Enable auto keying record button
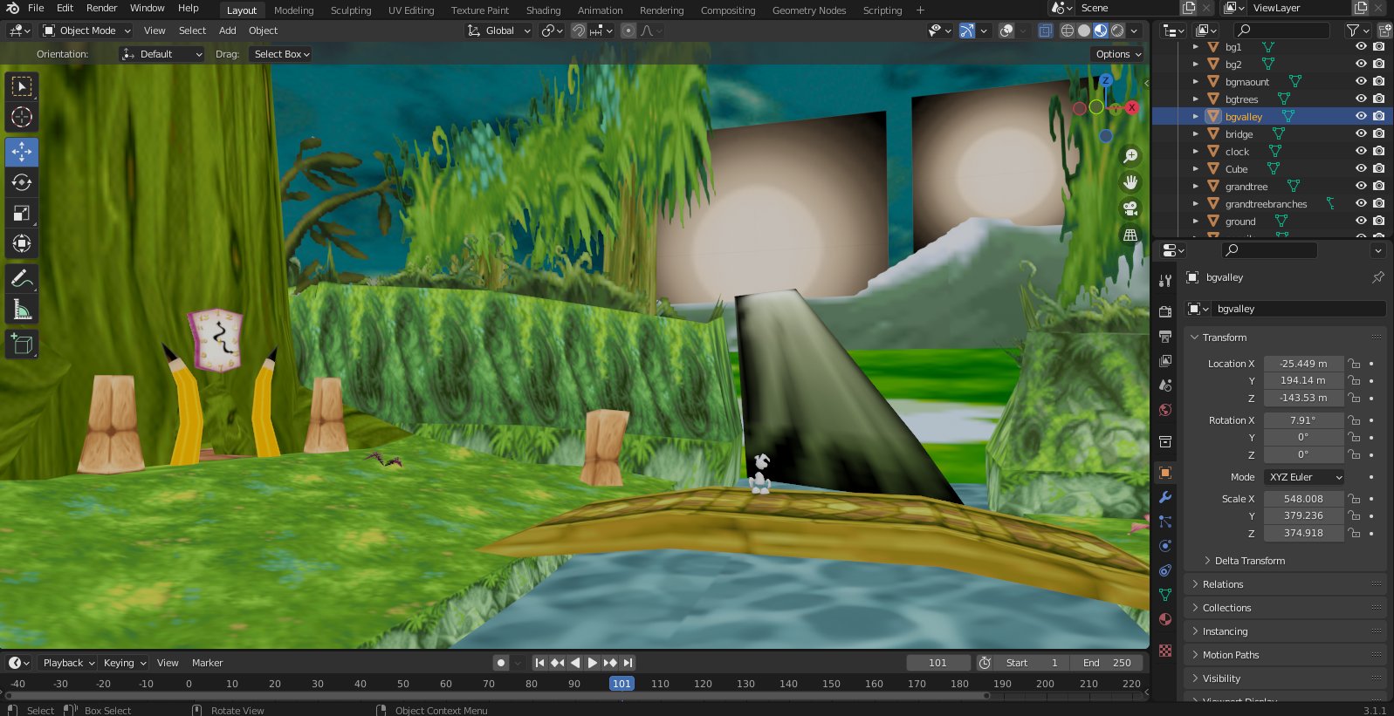The image size is (1394, 716). 501,663
